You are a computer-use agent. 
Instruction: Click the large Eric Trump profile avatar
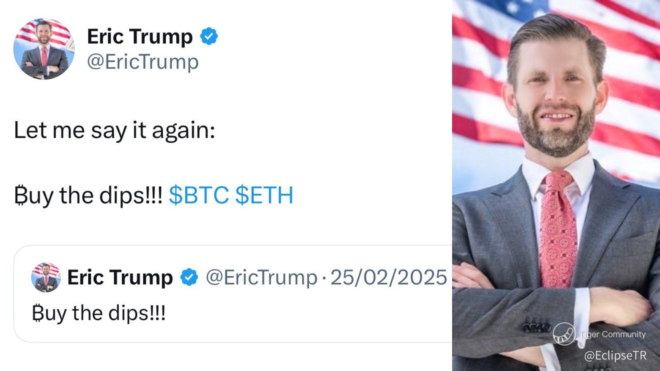[x=44, y=49]
